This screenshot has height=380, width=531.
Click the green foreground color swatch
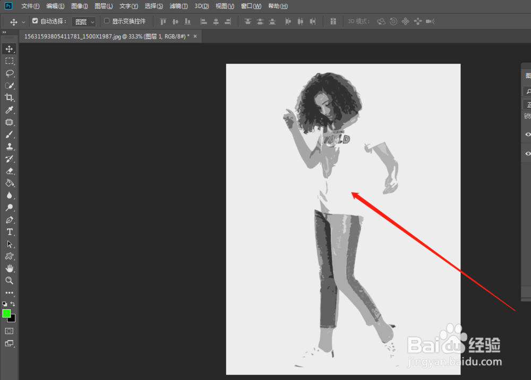[6, 314]
